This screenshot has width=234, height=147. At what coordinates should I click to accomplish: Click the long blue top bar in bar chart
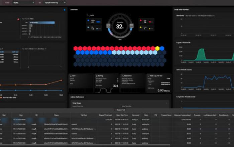coord(42,23)
